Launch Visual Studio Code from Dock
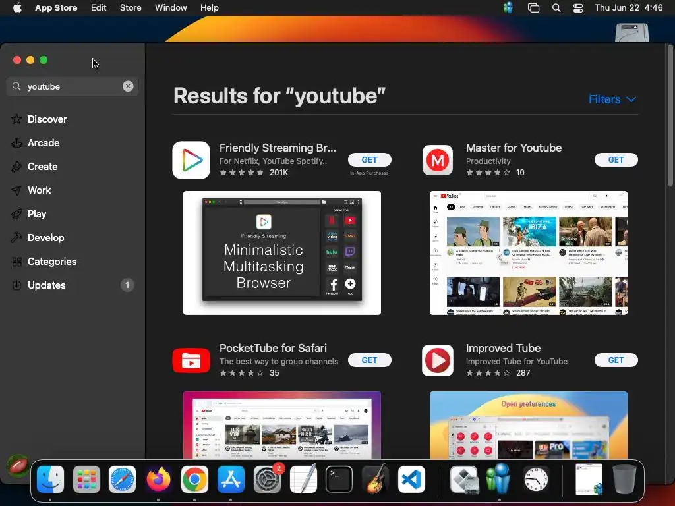675x506 pixels. pyautogui.click(x=411, y=480)
